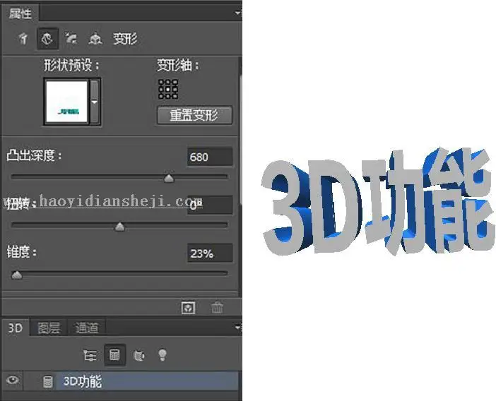Open the shape preset thumbnail picker

click(66, 102)
